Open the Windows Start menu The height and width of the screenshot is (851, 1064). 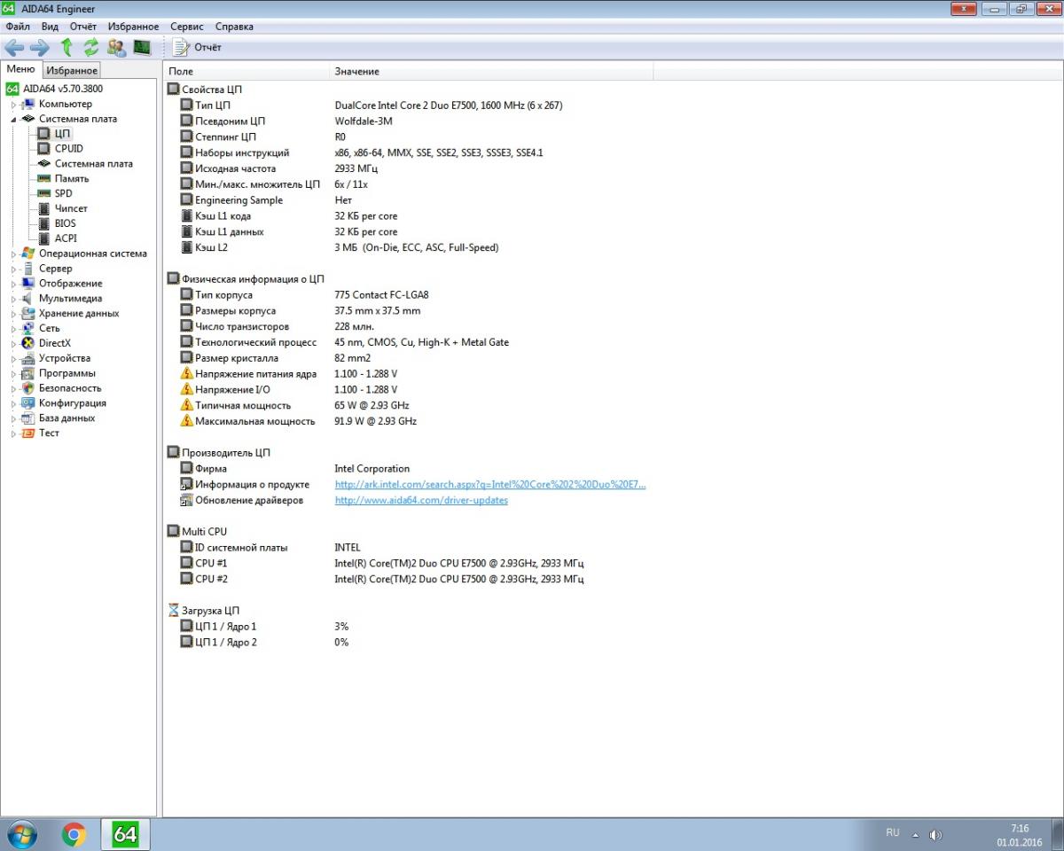(21, 834)
